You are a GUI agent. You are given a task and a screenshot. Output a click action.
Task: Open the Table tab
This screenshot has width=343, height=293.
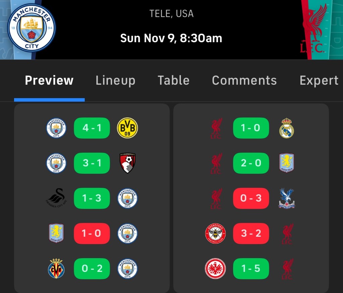click(174, 80)
